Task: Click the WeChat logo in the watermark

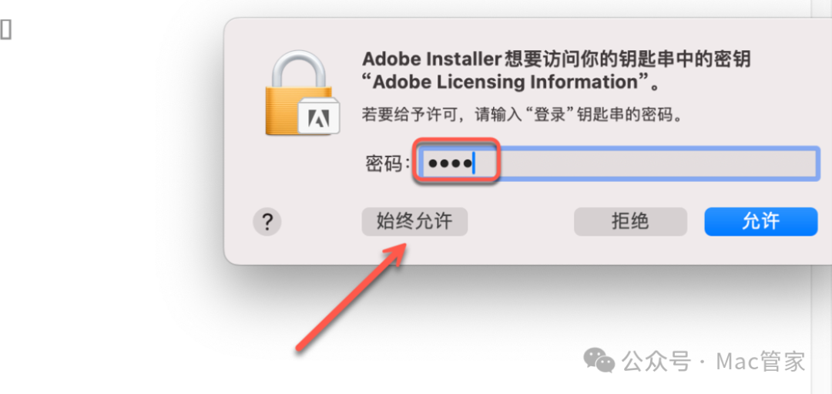Action: coord(599,359)
